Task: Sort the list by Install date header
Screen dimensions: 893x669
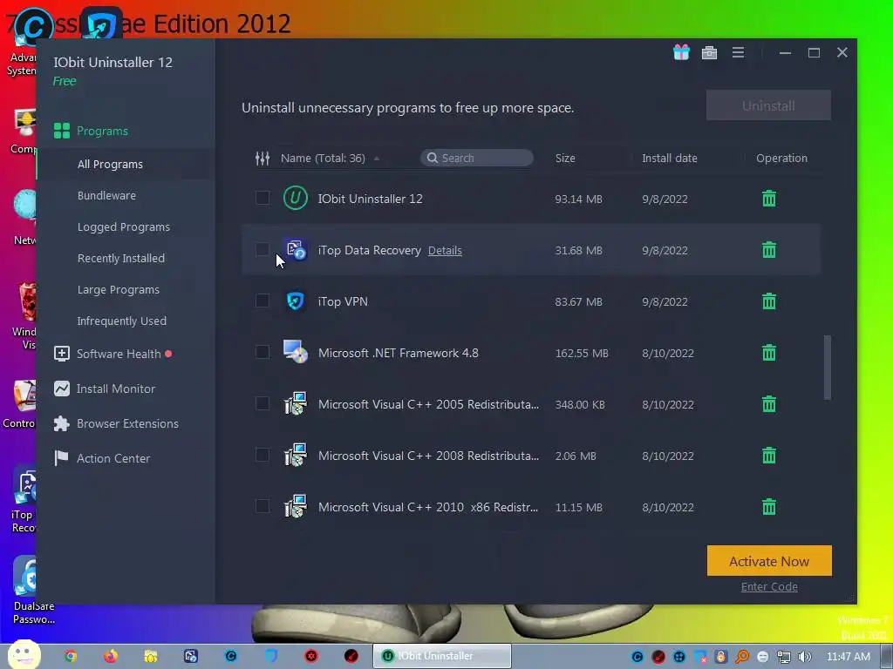Action: (669, 159)
